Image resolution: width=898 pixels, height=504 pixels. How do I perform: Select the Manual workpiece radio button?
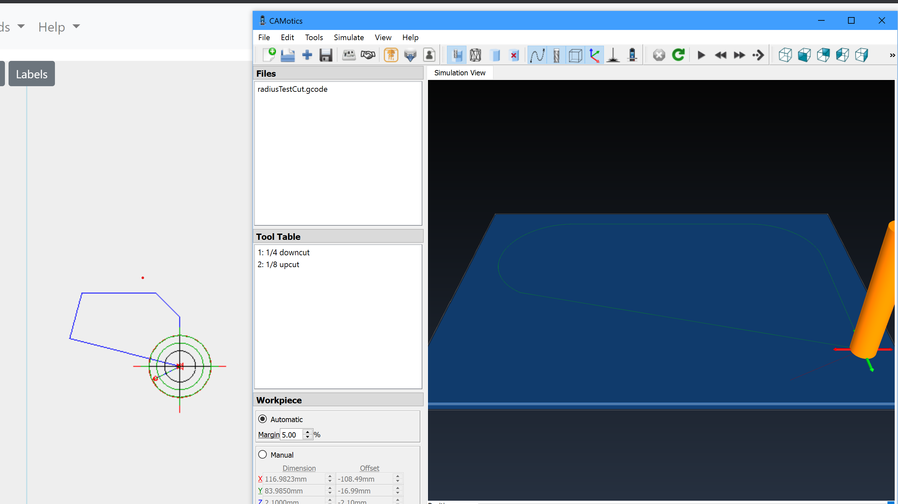(x=262, y=455)
